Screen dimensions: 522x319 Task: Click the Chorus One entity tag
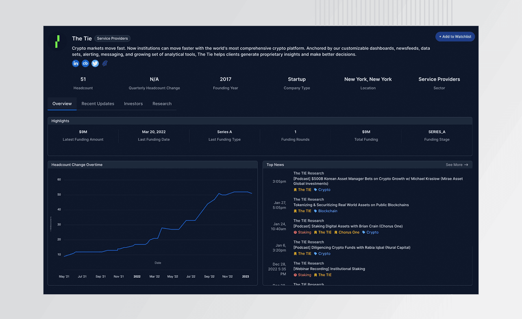pos(348,233)
